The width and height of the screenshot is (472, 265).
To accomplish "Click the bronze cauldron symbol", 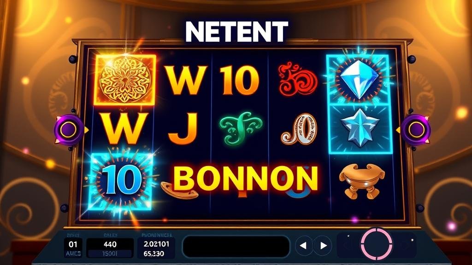I will 361,181.
